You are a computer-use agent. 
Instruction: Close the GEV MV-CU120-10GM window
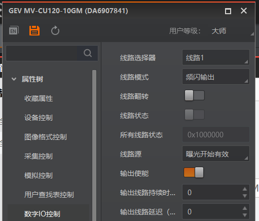tap(244, 11)
